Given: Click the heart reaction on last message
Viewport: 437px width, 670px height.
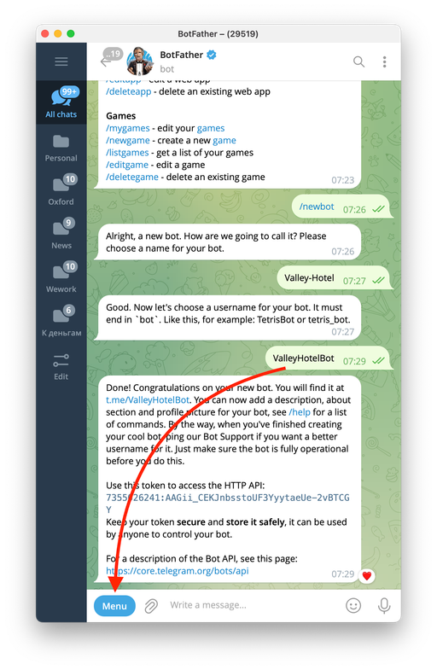Looking at the screenshot, I should point(366,575).
